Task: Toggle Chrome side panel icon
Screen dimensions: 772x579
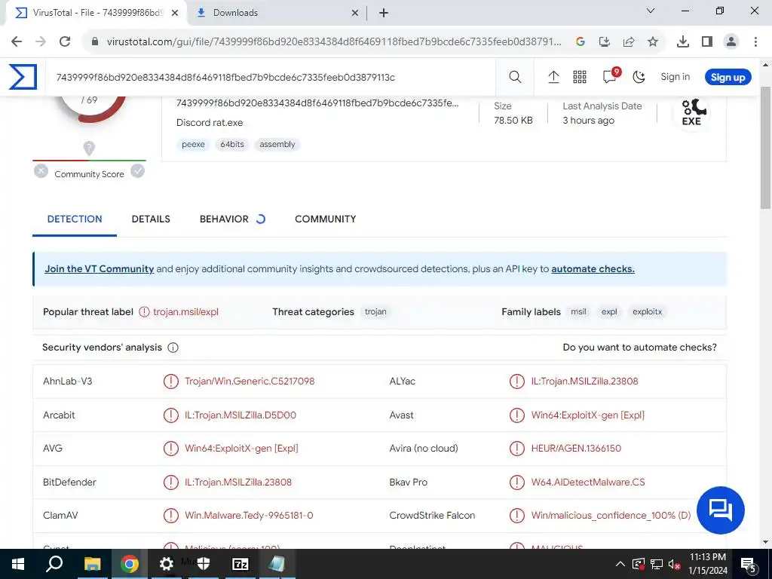Action: pyautogui.click(x=707, y=42)
